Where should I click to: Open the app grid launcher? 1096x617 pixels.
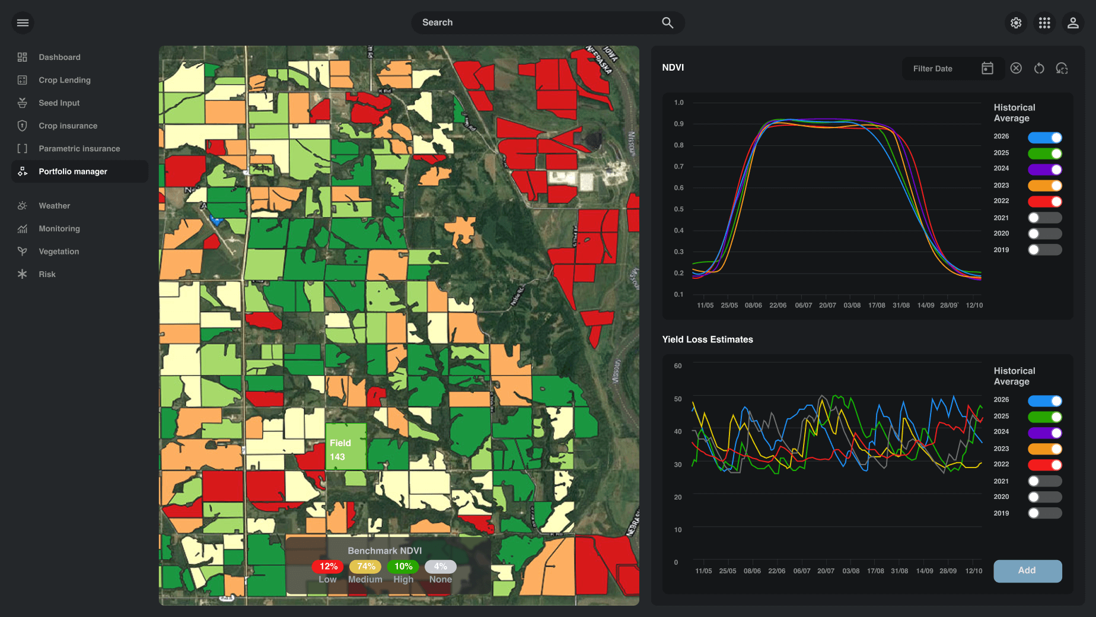1044,23
